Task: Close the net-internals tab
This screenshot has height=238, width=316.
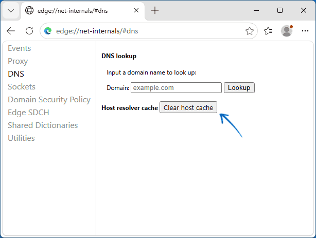Action: click(136, 10)
